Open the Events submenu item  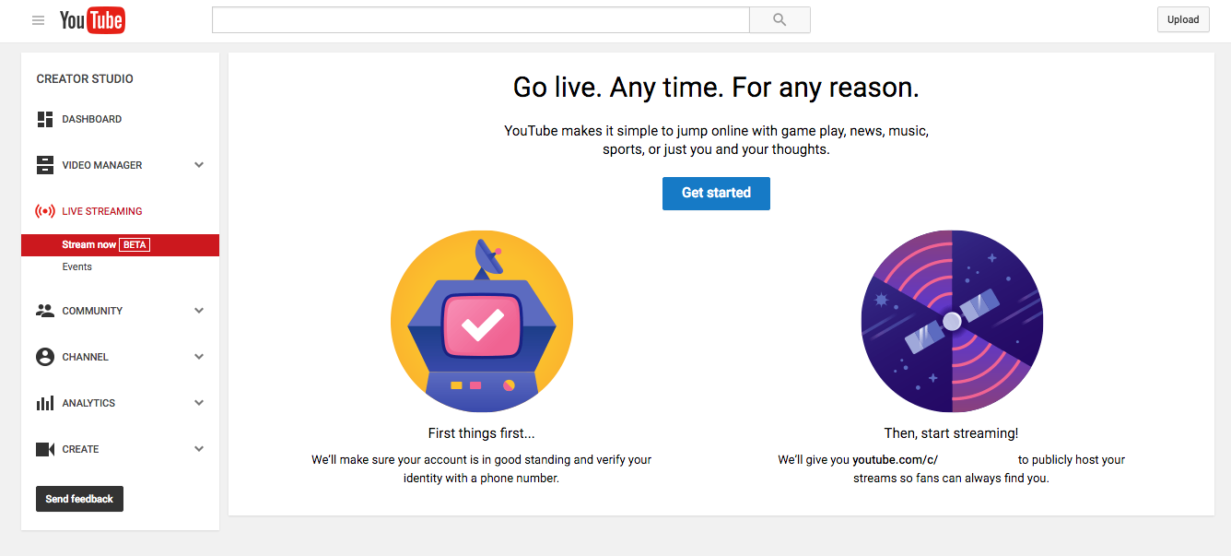click(77, 266)
